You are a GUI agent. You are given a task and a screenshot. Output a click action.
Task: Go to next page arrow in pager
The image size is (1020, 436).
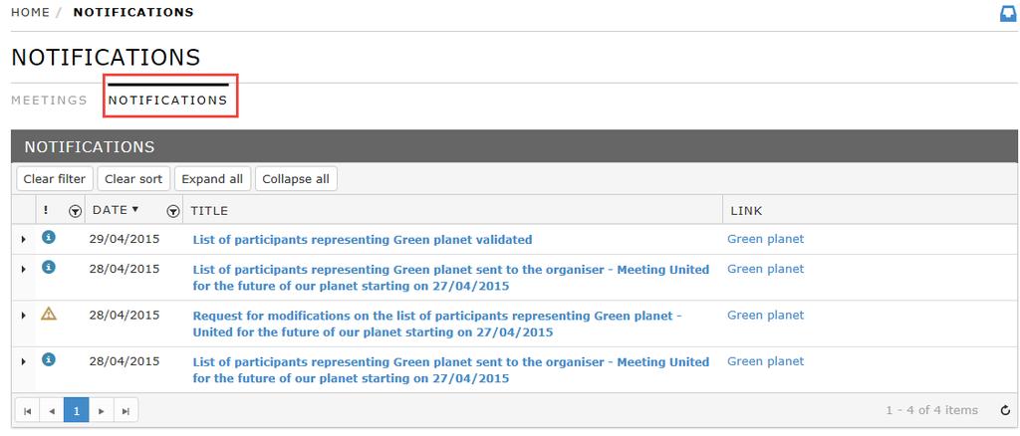coord(101,411)
